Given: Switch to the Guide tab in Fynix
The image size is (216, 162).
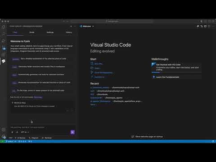Looking at the screenshot, I should (x=32, y=32).
